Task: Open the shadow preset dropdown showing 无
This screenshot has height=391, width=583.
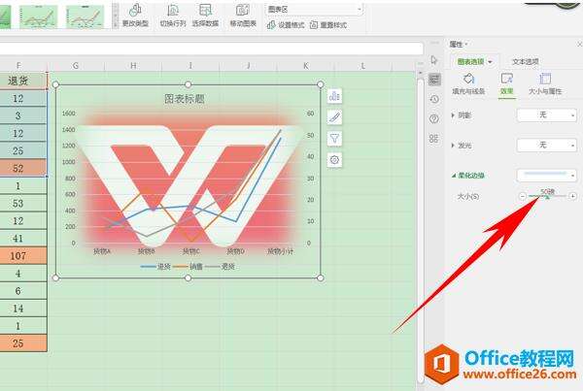Action: pos(547,115)
